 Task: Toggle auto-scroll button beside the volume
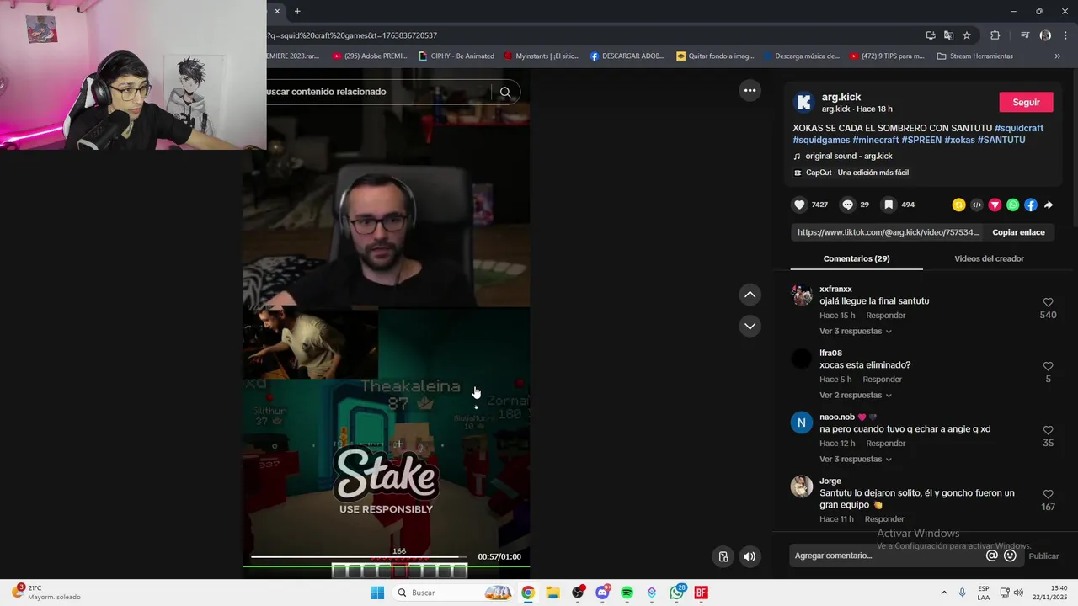[723, 556]
